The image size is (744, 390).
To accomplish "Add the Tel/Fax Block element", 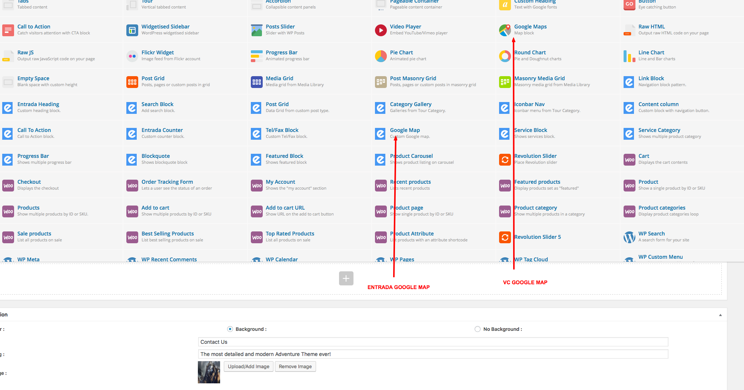I will (309, 133).
